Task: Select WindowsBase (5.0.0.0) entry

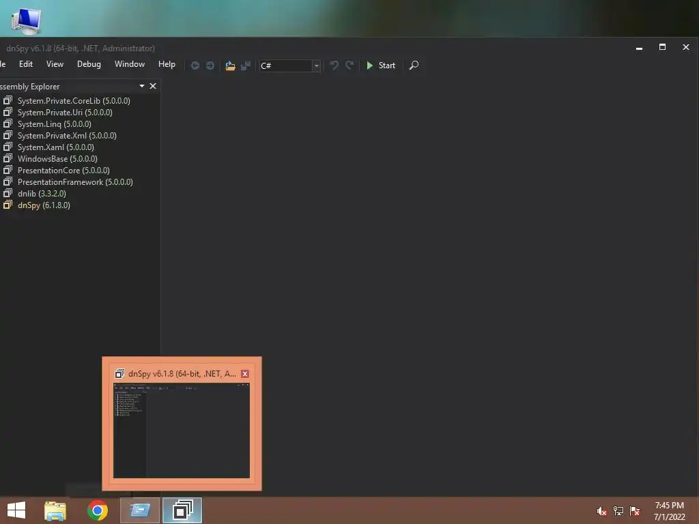Action: (57, 158)
